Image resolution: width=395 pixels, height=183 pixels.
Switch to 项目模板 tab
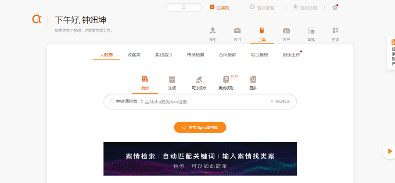pyautogui.click(x=259, y=55)
